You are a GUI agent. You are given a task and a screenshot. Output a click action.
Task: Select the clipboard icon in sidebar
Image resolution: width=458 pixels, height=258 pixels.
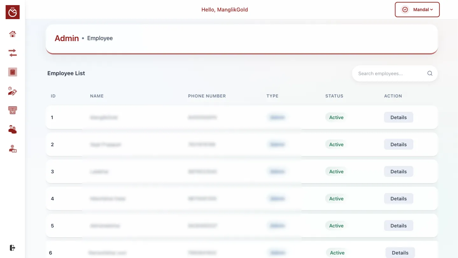coord(13,72)
